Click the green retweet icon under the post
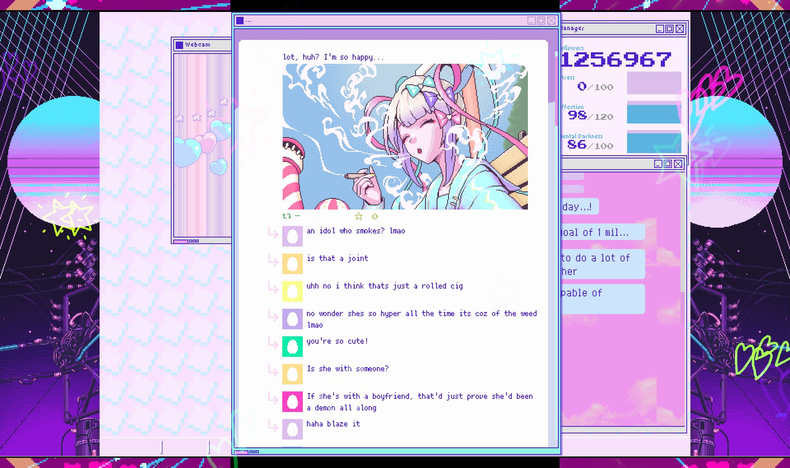 click(x=287, y=216)
